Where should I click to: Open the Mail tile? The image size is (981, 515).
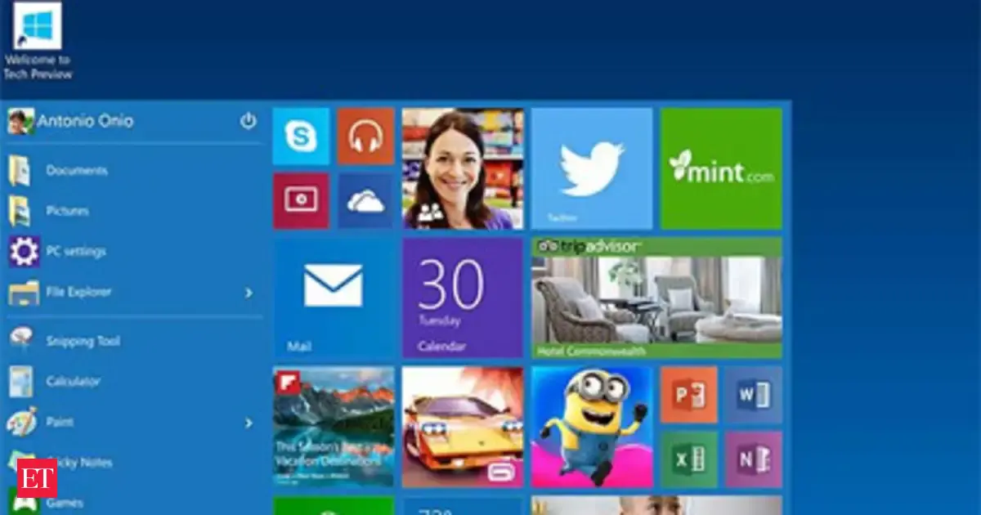(x=334, y=298)
